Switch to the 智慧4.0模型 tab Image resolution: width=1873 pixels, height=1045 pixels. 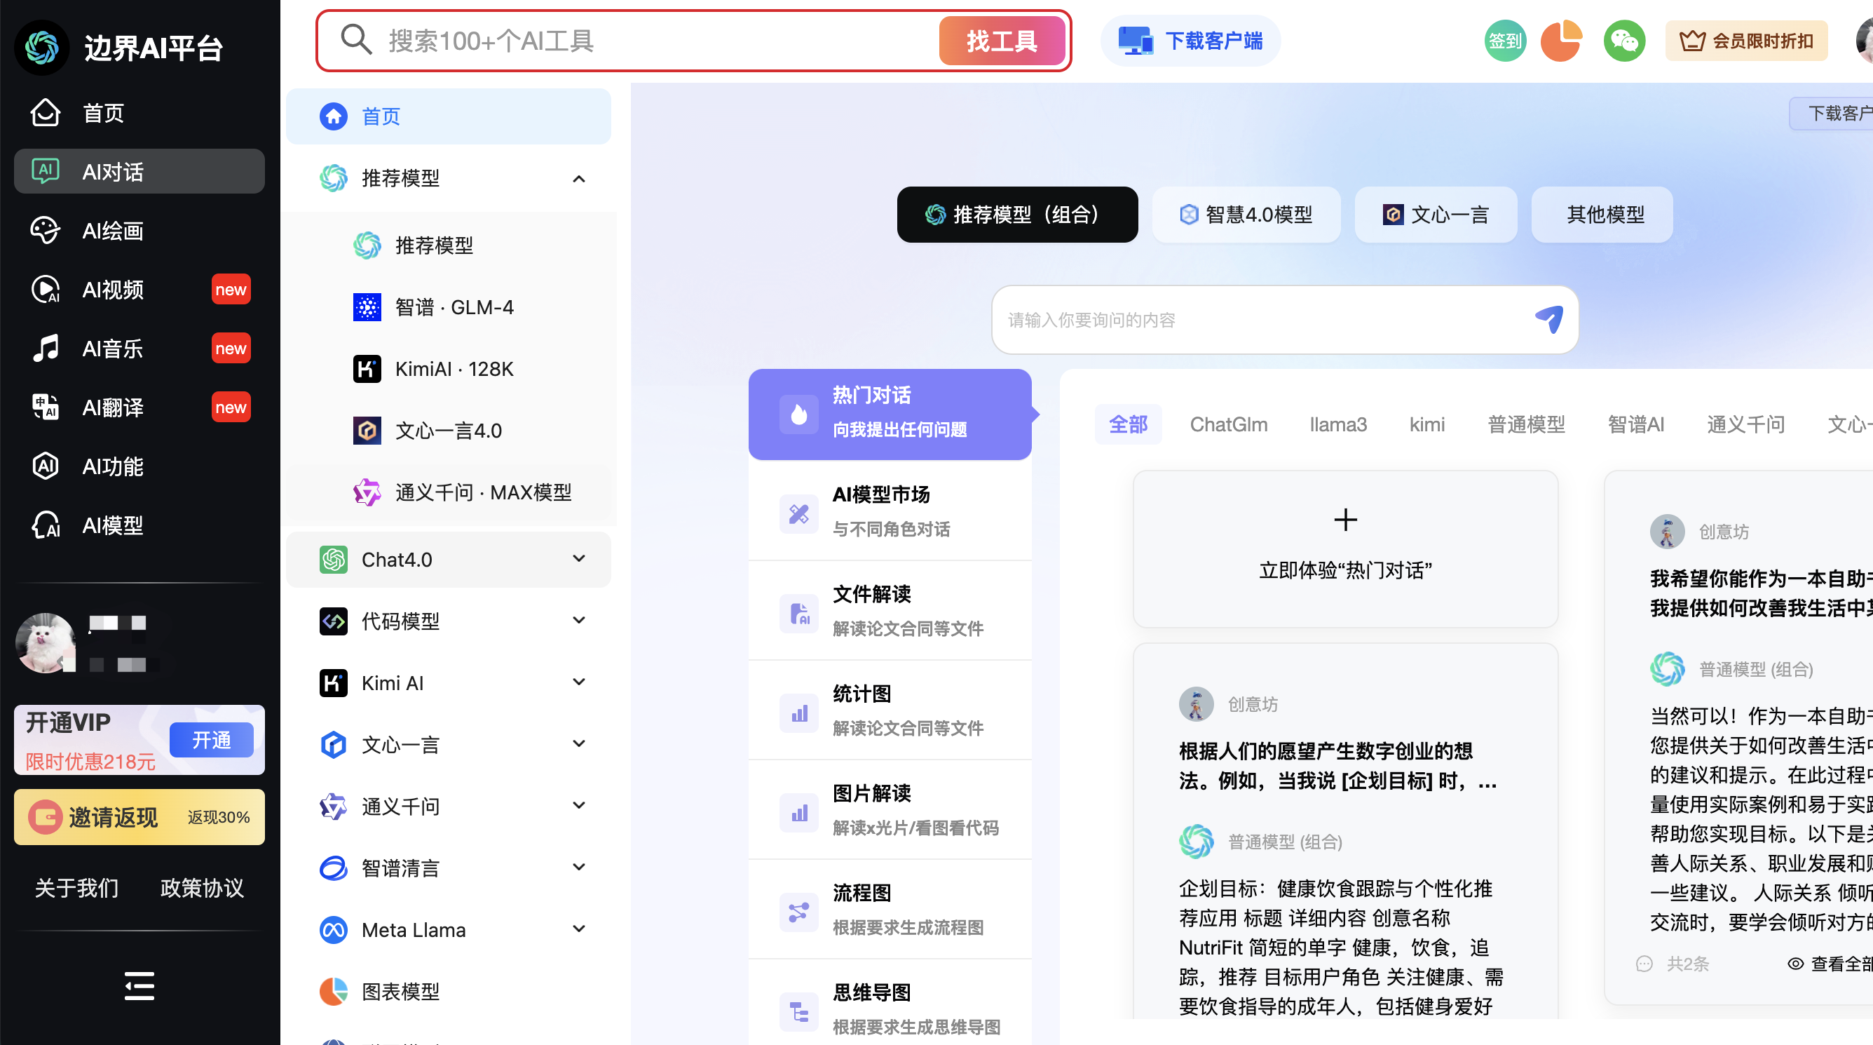coord(1246,215)
